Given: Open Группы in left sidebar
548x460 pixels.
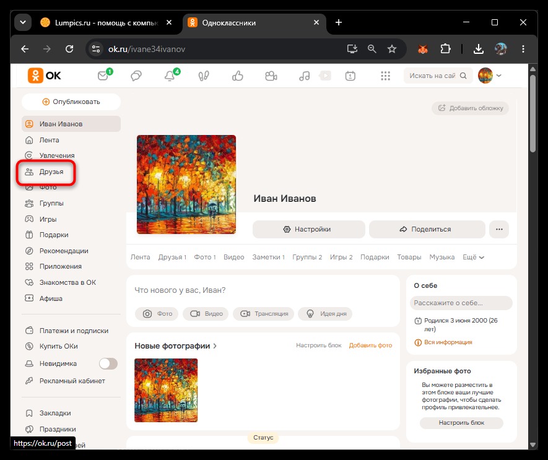Looking at the screenshot, I should tap(51, 204).
